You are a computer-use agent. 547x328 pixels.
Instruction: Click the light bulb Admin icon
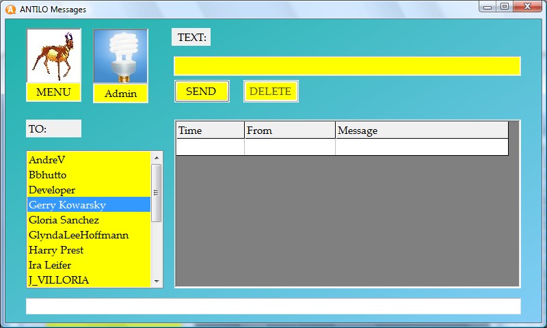coord(120,57)
